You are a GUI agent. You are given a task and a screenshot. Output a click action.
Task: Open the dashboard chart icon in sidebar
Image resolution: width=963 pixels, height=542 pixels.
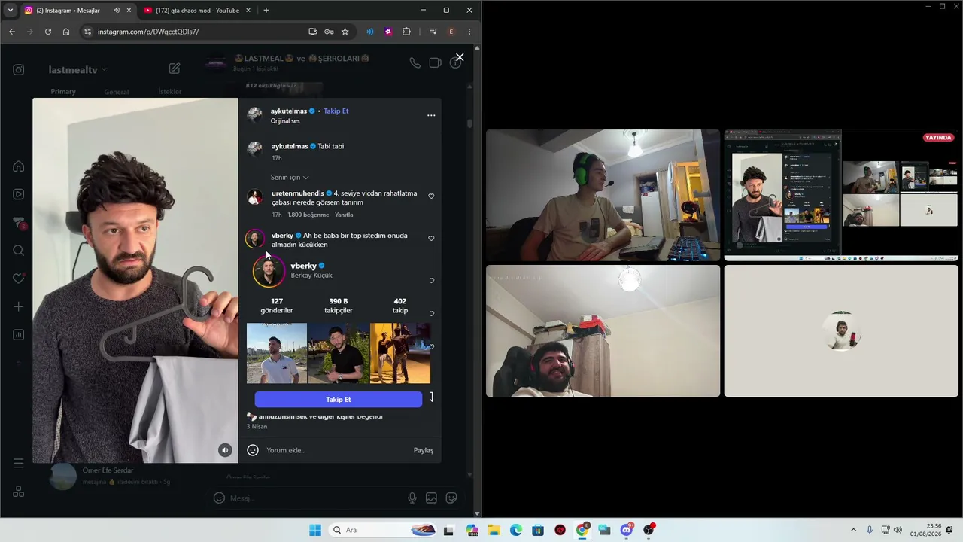click(x=19, y=335)
